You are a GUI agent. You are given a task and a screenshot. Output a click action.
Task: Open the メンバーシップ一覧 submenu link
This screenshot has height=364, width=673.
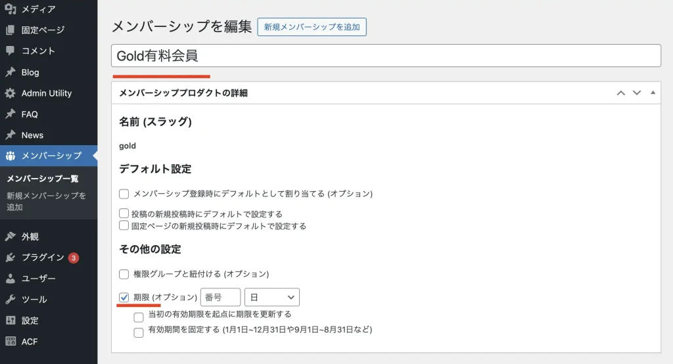43,179
